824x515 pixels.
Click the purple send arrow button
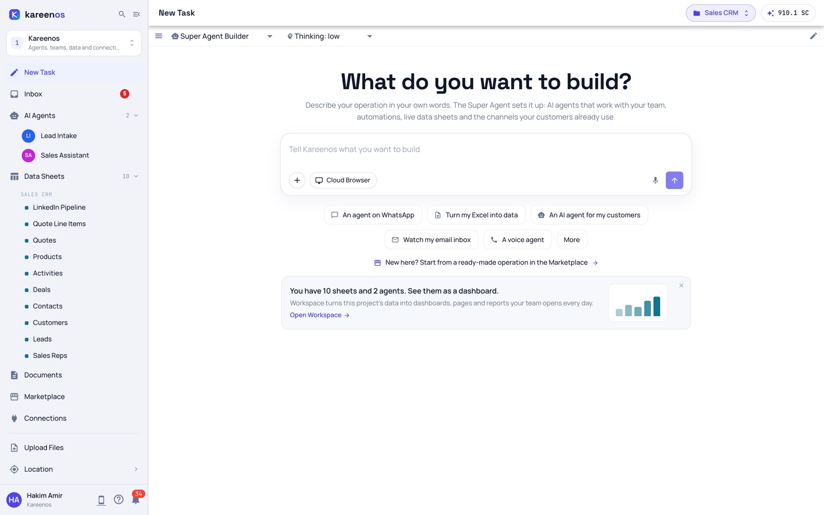(x=675, y=180)
